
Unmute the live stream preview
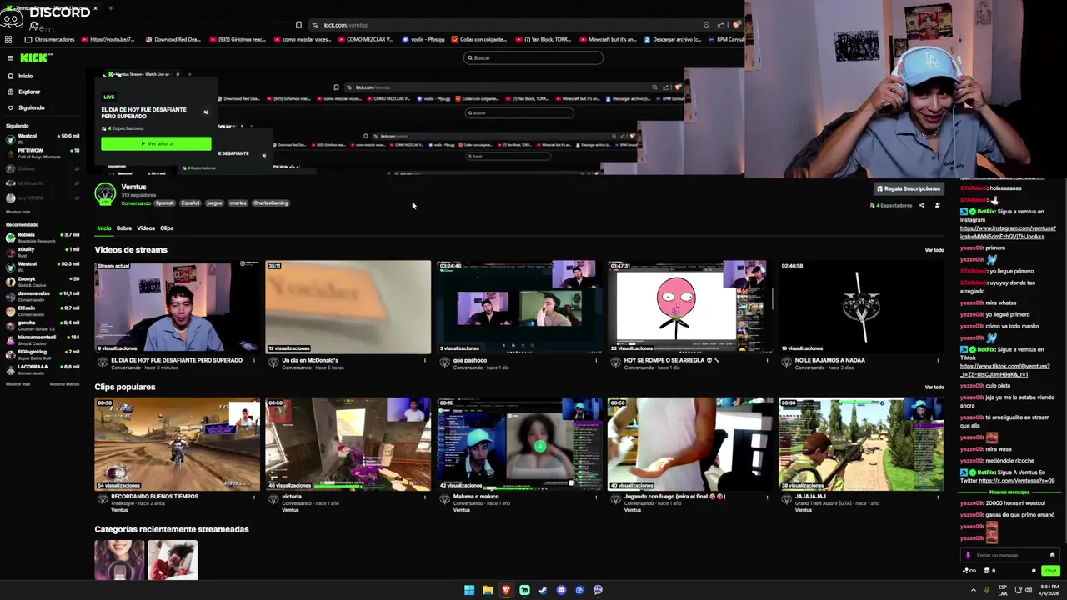tap(206, 112)
